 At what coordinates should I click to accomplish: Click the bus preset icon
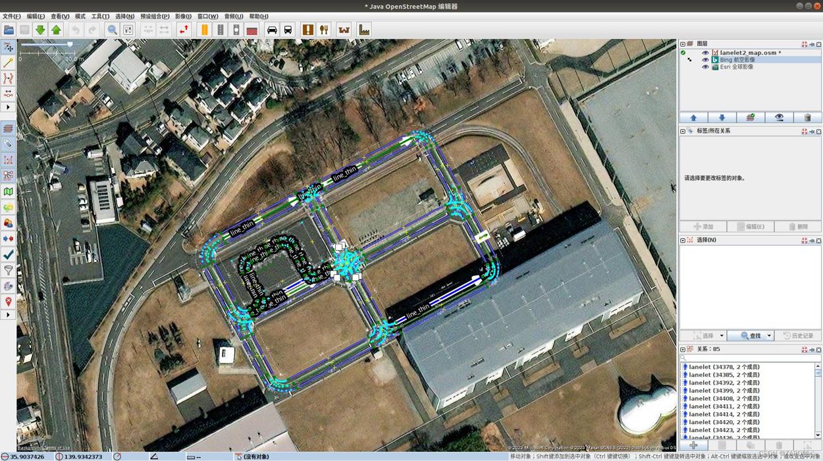[x=288, y=30]
